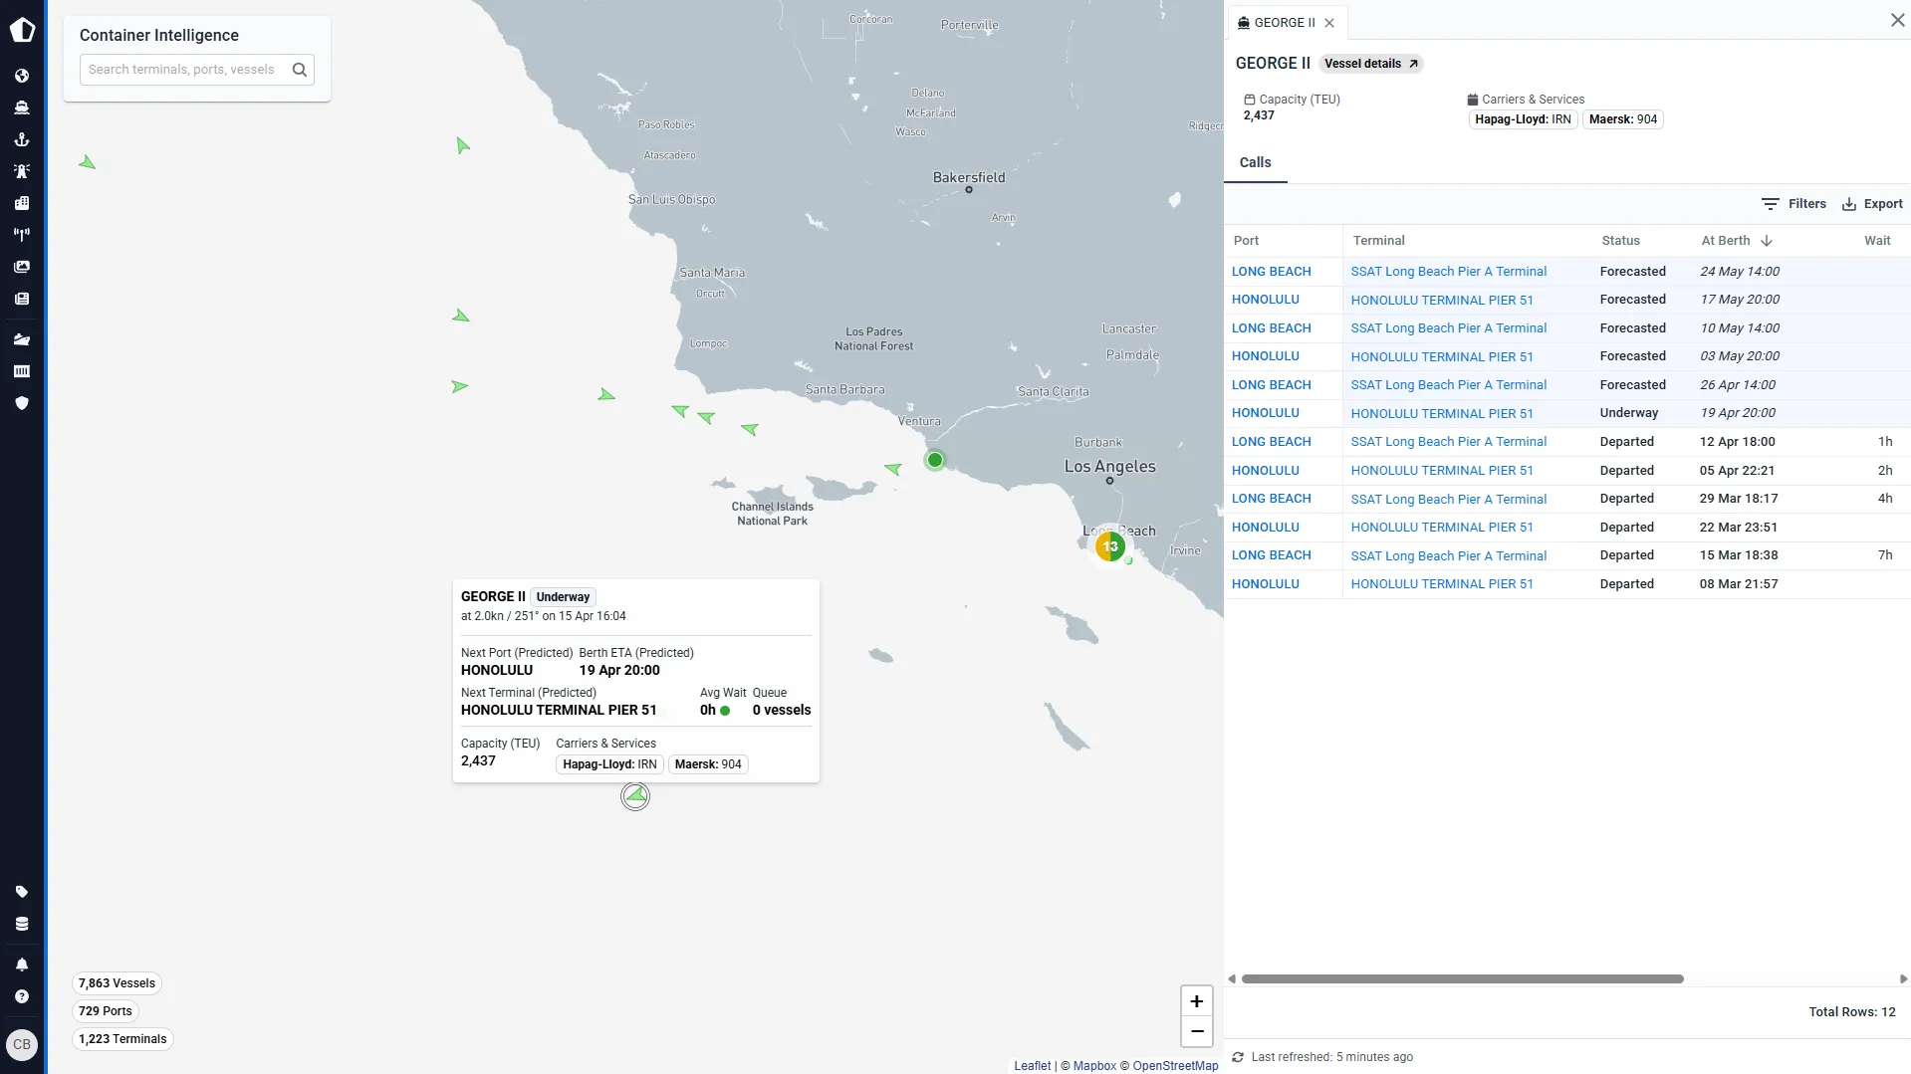This screenshot has width=1911, height=1074.
Task: Open Vessel details link
Action: (1371, 64)
